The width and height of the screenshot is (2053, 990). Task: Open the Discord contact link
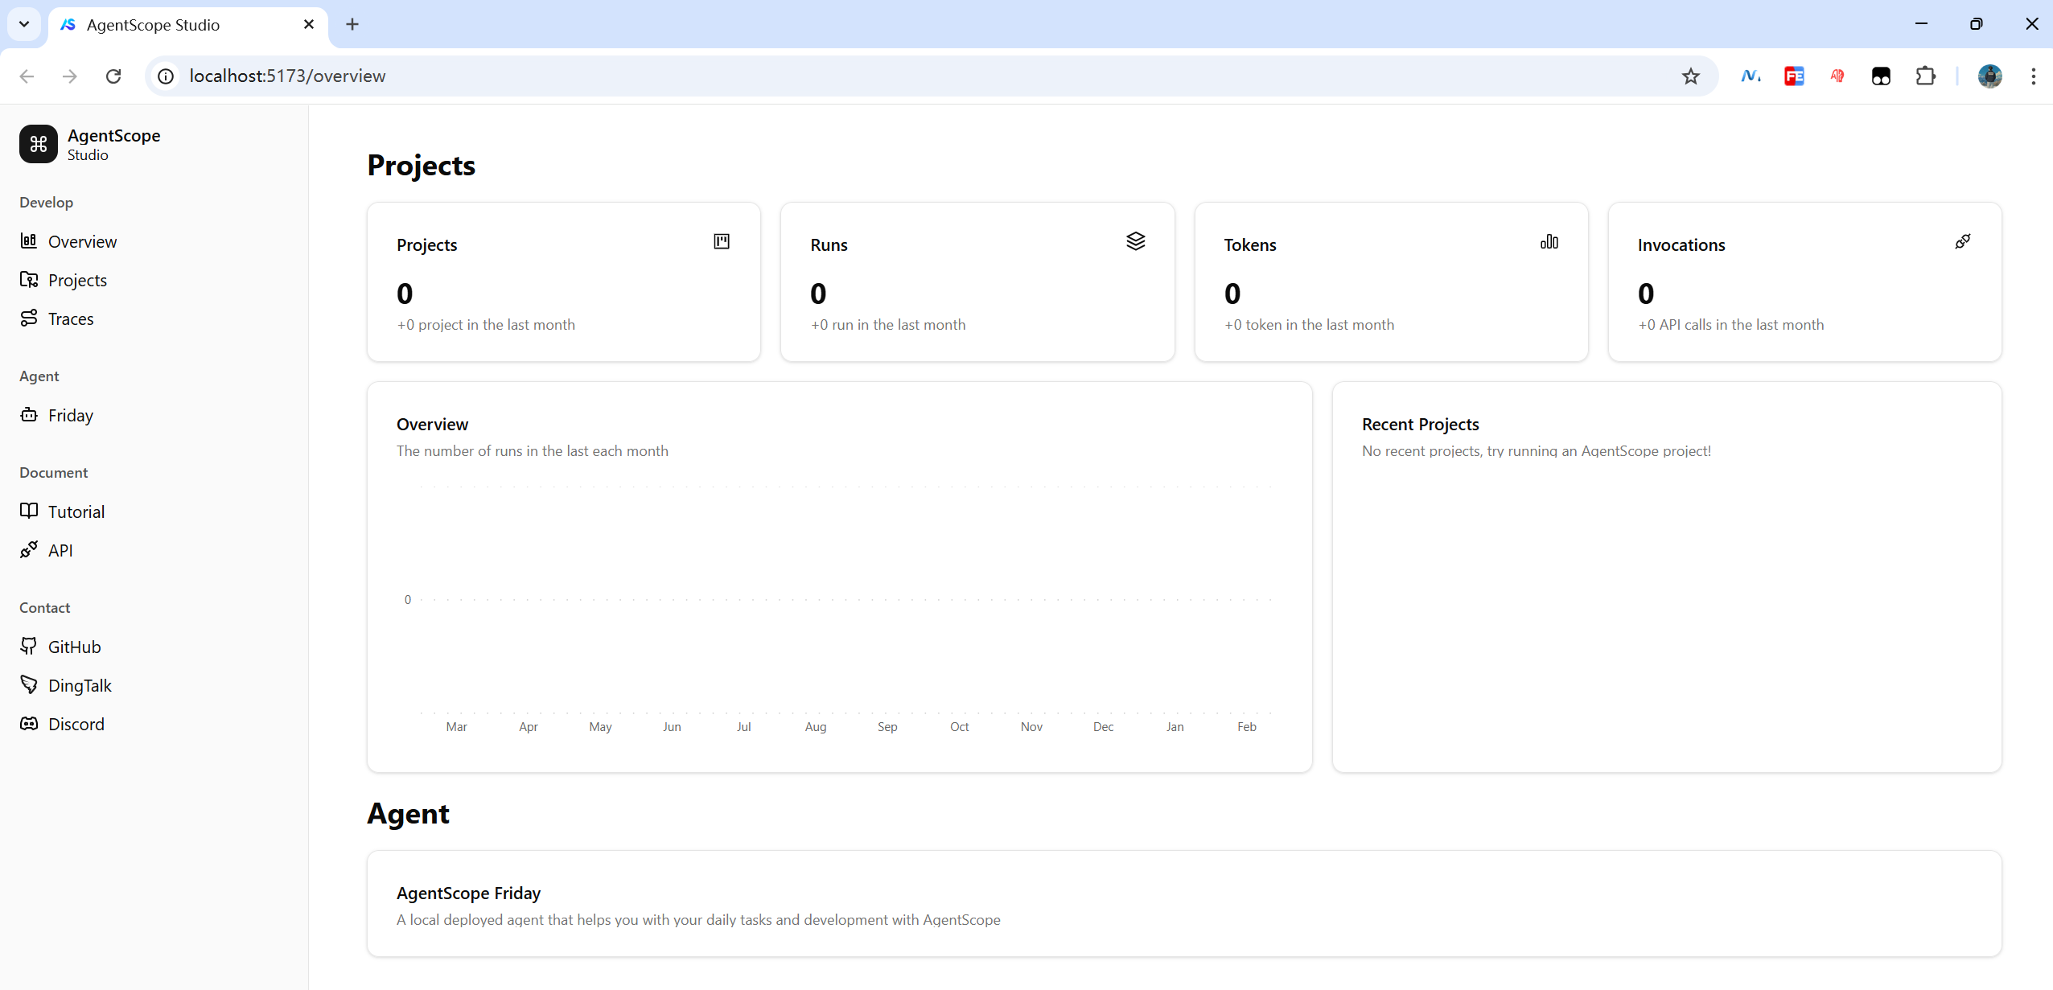point(76,725)
